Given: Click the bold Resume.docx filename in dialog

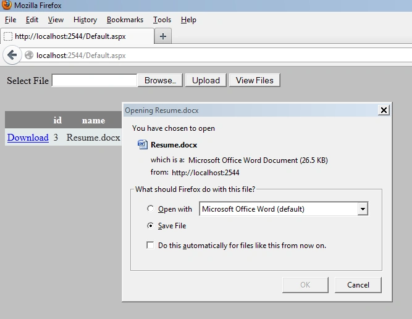Looking at the screenshot, I should pyautogui.click(x=174, y=144).
